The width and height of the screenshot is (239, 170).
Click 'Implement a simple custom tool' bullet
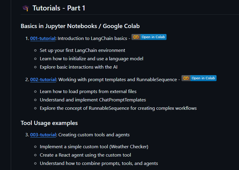[94, 147]
